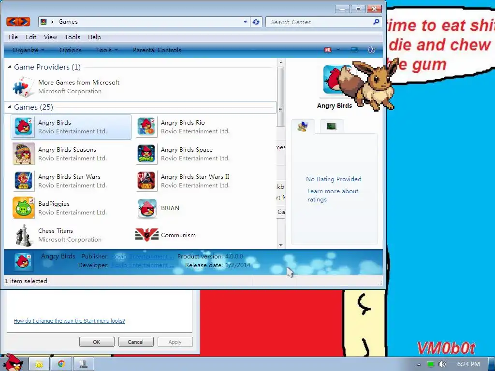Screen dimensions: 495x371
Task: Open the Tools toolbar dropdown
Action: (x=107, y=50)
